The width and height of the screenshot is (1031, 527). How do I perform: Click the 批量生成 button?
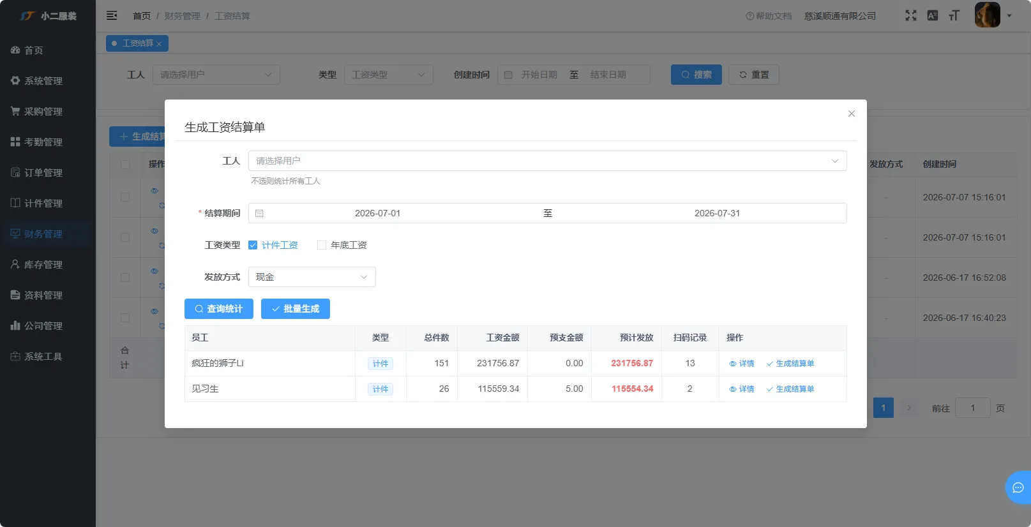[x=296, y=309]
